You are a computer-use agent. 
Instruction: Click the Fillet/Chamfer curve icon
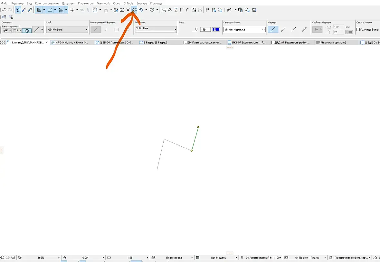[x=188, y=10]
